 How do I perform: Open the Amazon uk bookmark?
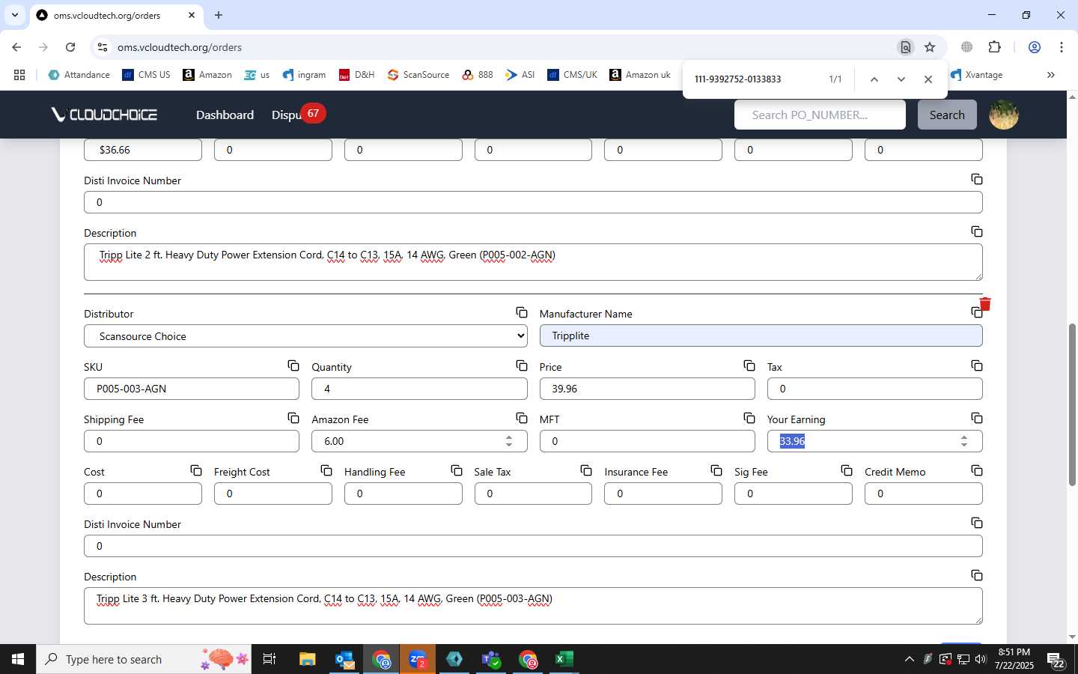click(x=640, y=75)
